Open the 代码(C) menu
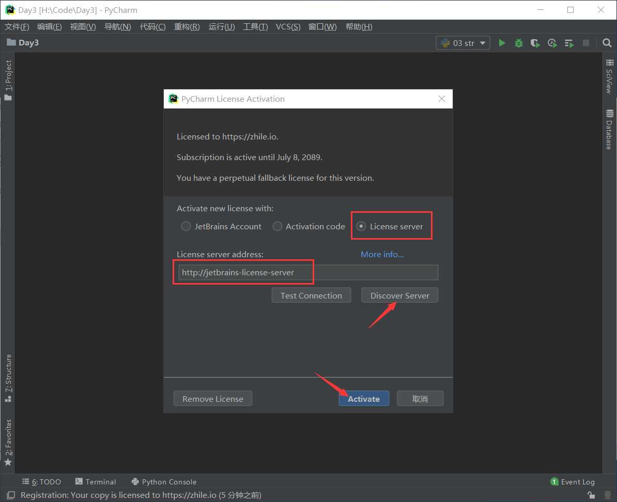The width and height of the screenshot is (617, 502). point(152,27)
